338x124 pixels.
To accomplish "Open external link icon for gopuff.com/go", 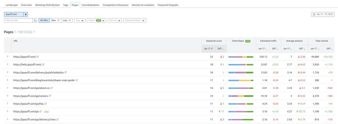I will (x=40, y=112).
